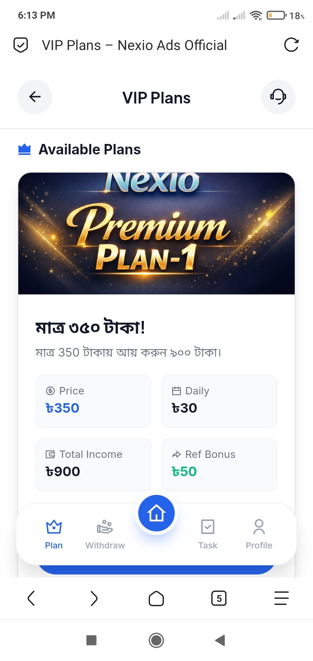Tap the back arrow beside VIP Plans
The height and width of the screenshot is (661, 313).
tap(35, 97)
